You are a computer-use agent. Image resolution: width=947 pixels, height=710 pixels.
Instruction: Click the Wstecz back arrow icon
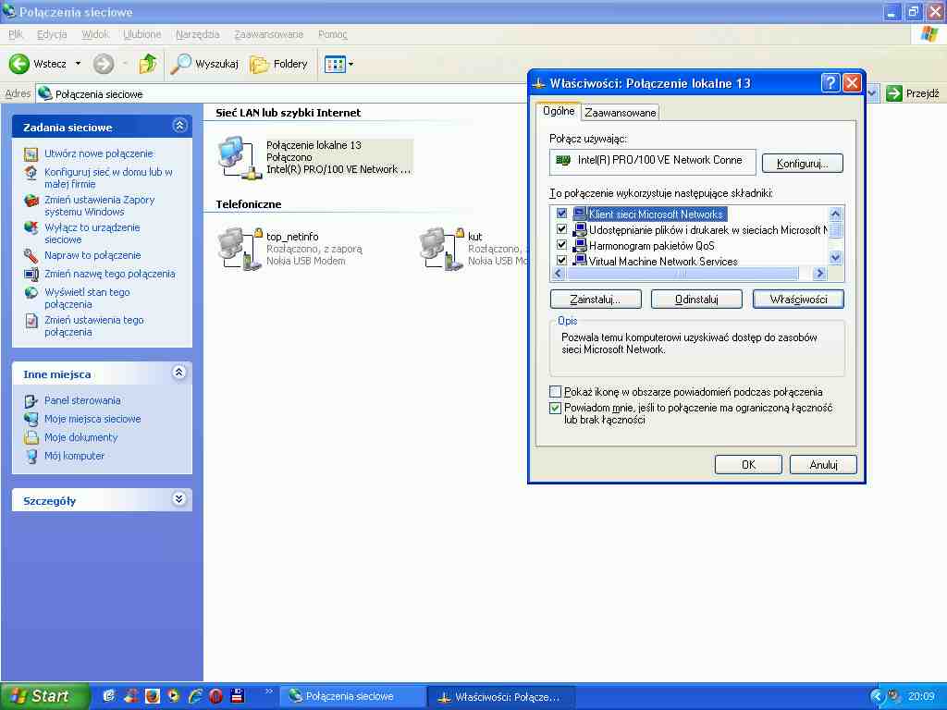18,64
